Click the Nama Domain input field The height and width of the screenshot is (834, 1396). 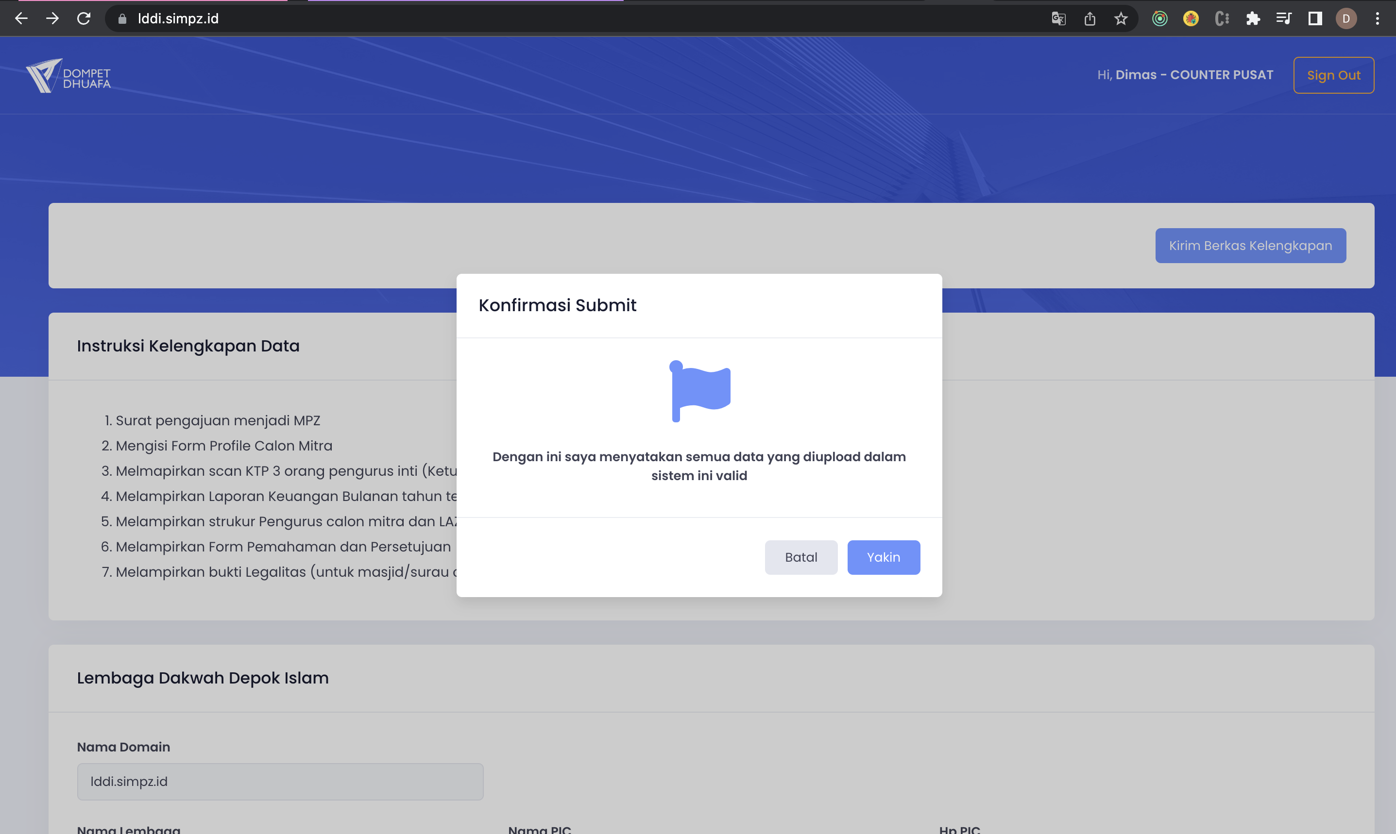click(280, 781)
